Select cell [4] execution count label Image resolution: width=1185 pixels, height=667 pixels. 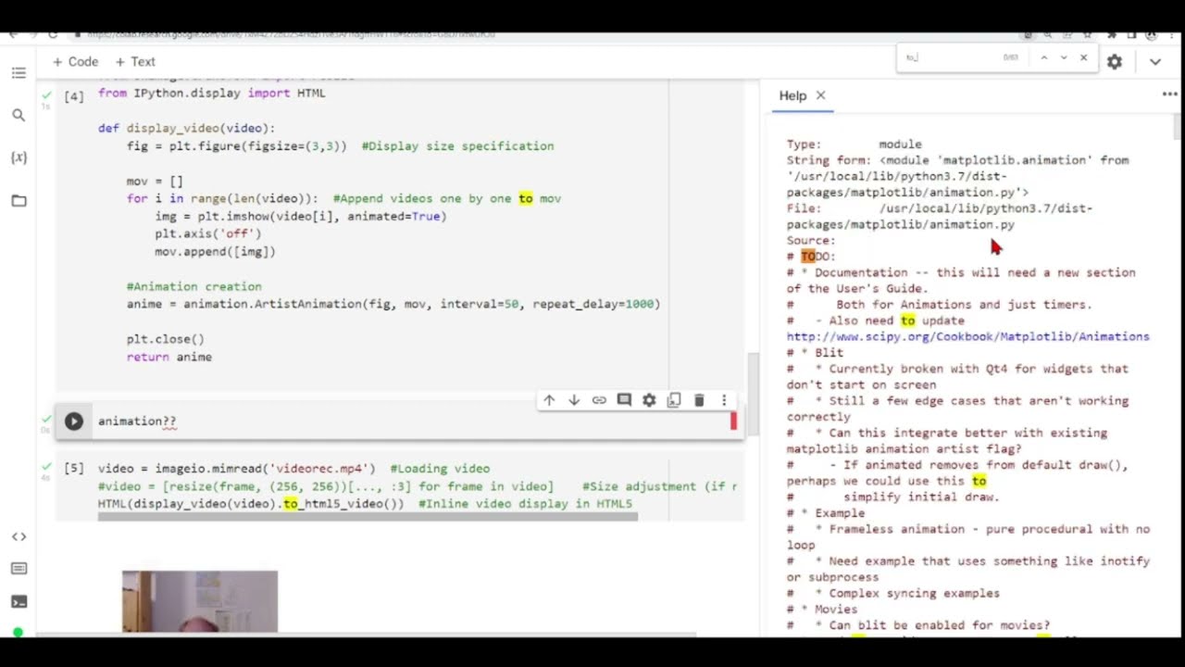(x=74, y=96)
